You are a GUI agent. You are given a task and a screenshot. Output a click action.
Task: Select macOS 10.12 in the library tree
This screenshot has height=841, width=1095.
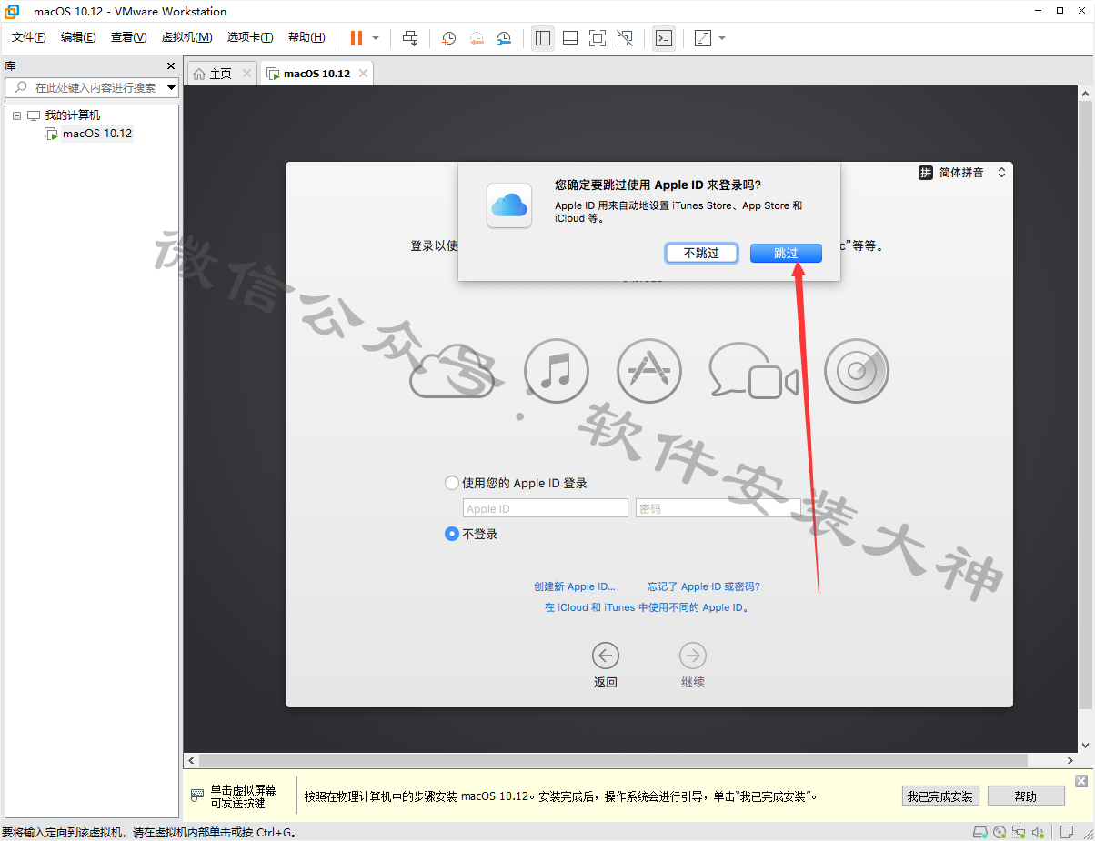coord(97,134)
